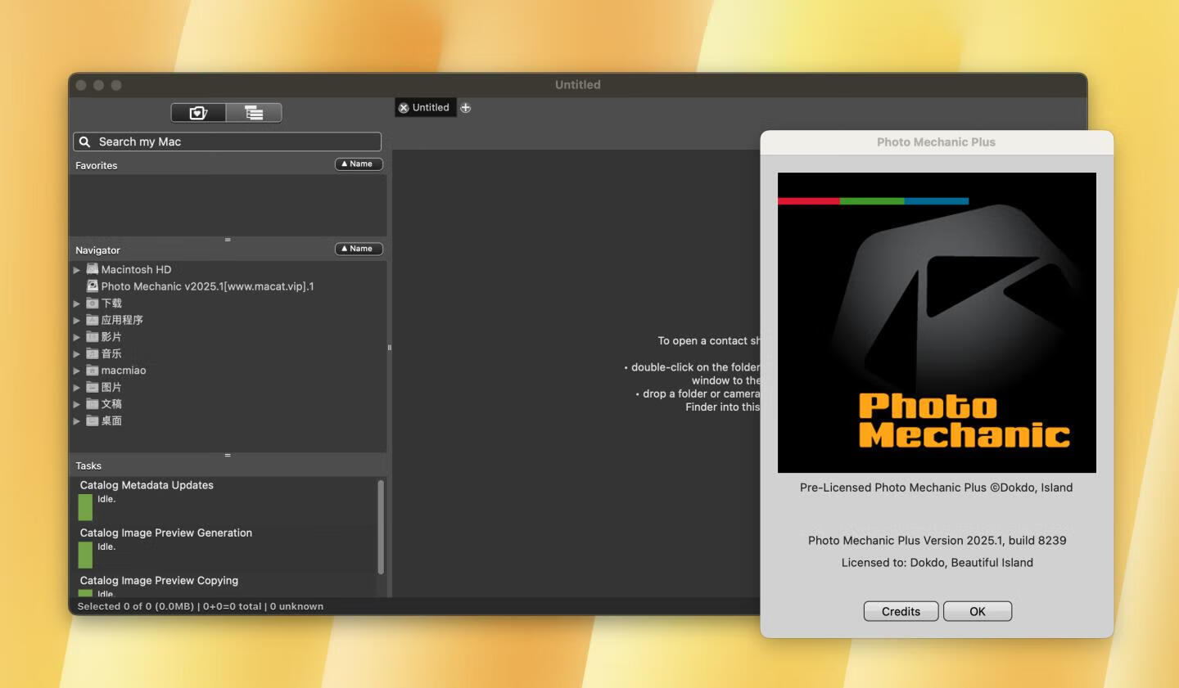Add a new contact sheet tab
Screen dimensions: 1179x688
pos(466,108)
